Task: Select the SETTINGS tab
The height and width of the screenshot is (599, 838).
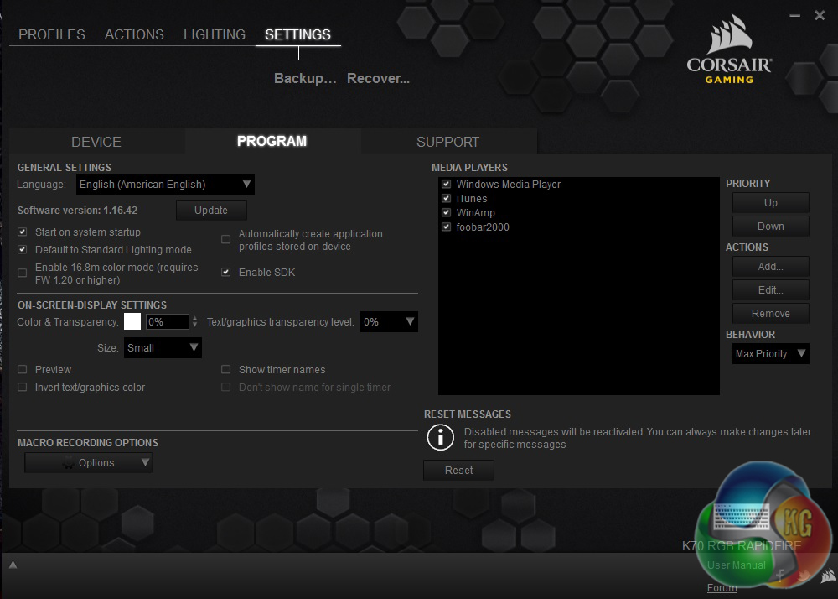Action: (x=297, y=34)
